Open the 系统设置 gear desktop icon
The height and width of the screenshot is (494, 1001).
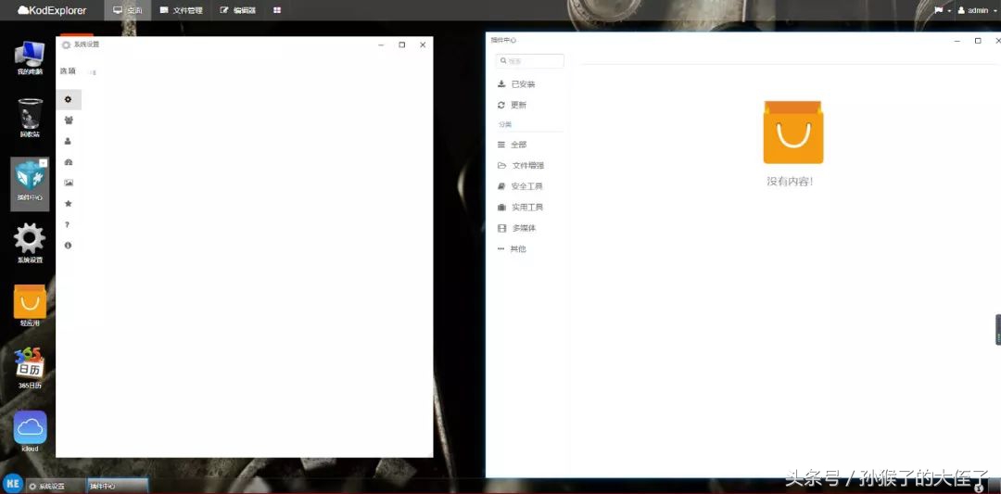coord(30,243)
